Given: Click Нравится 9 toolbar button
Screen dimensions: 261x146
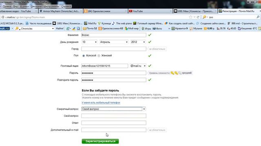Looking at the screenshot, I should pyautogui.click(x=179, y=28).
